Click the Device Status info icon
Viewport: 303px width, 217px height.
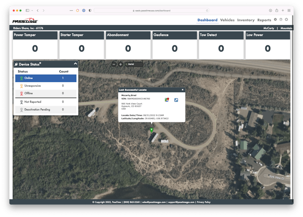click(x=40, y=63)
